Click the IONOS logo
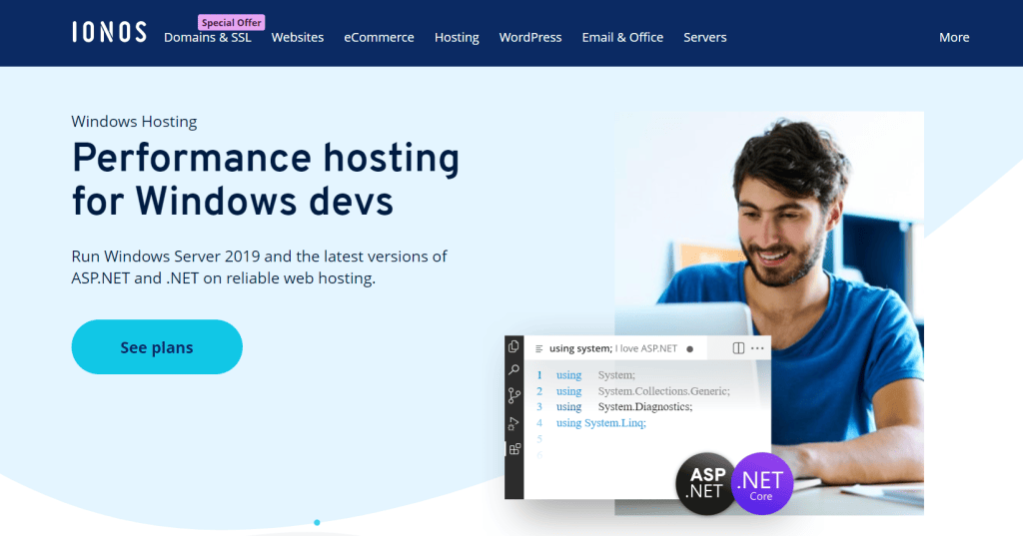The width and height of the screenshot is (1023, 536). coord(109,32)
